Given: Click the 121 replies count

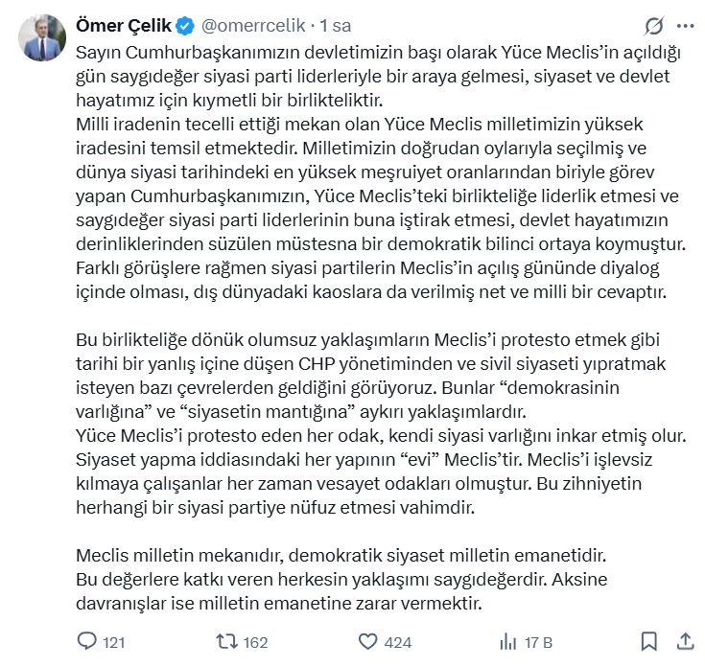Looking at the screenshot, I should click(114, 642).
